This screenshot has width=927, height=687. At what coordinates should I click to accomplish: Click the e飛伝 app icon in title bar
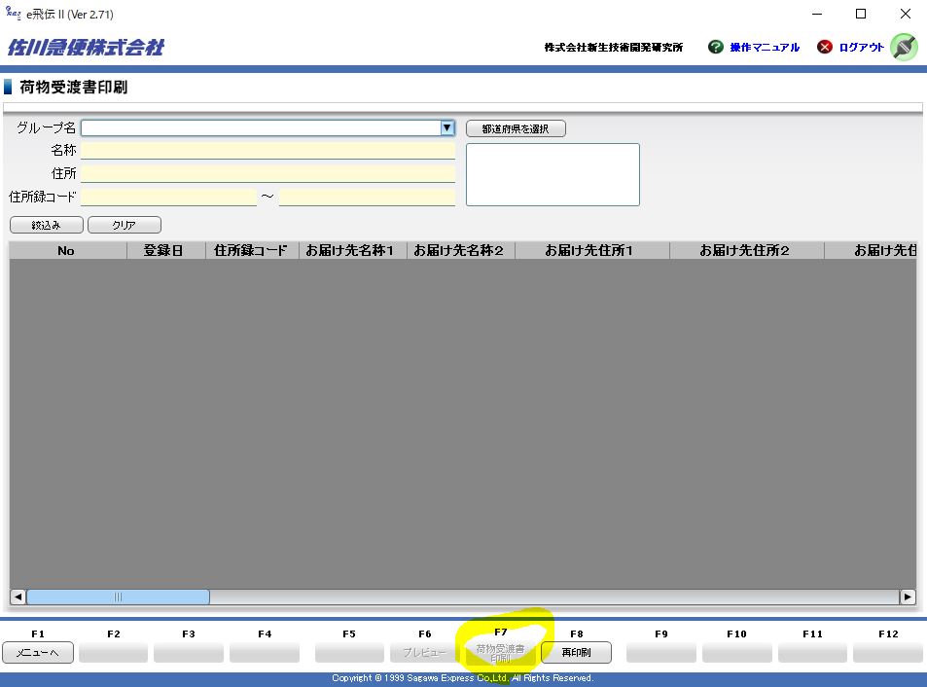(13, 14)
